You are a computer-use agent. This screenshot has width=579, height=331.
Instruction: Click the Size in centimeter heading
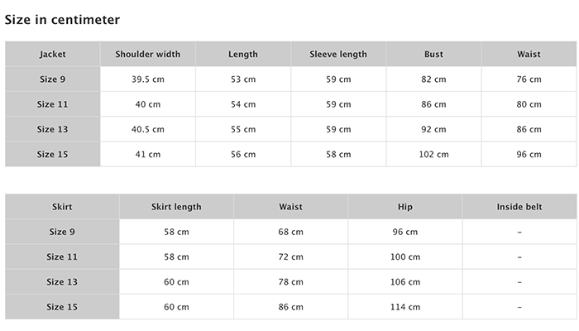tap(62, 20)
